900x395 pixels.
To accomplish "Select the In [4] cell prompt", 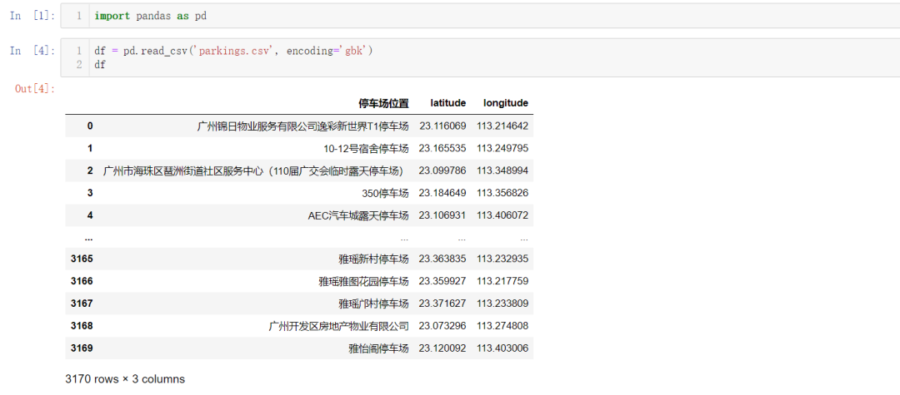I will coord(32,51).
